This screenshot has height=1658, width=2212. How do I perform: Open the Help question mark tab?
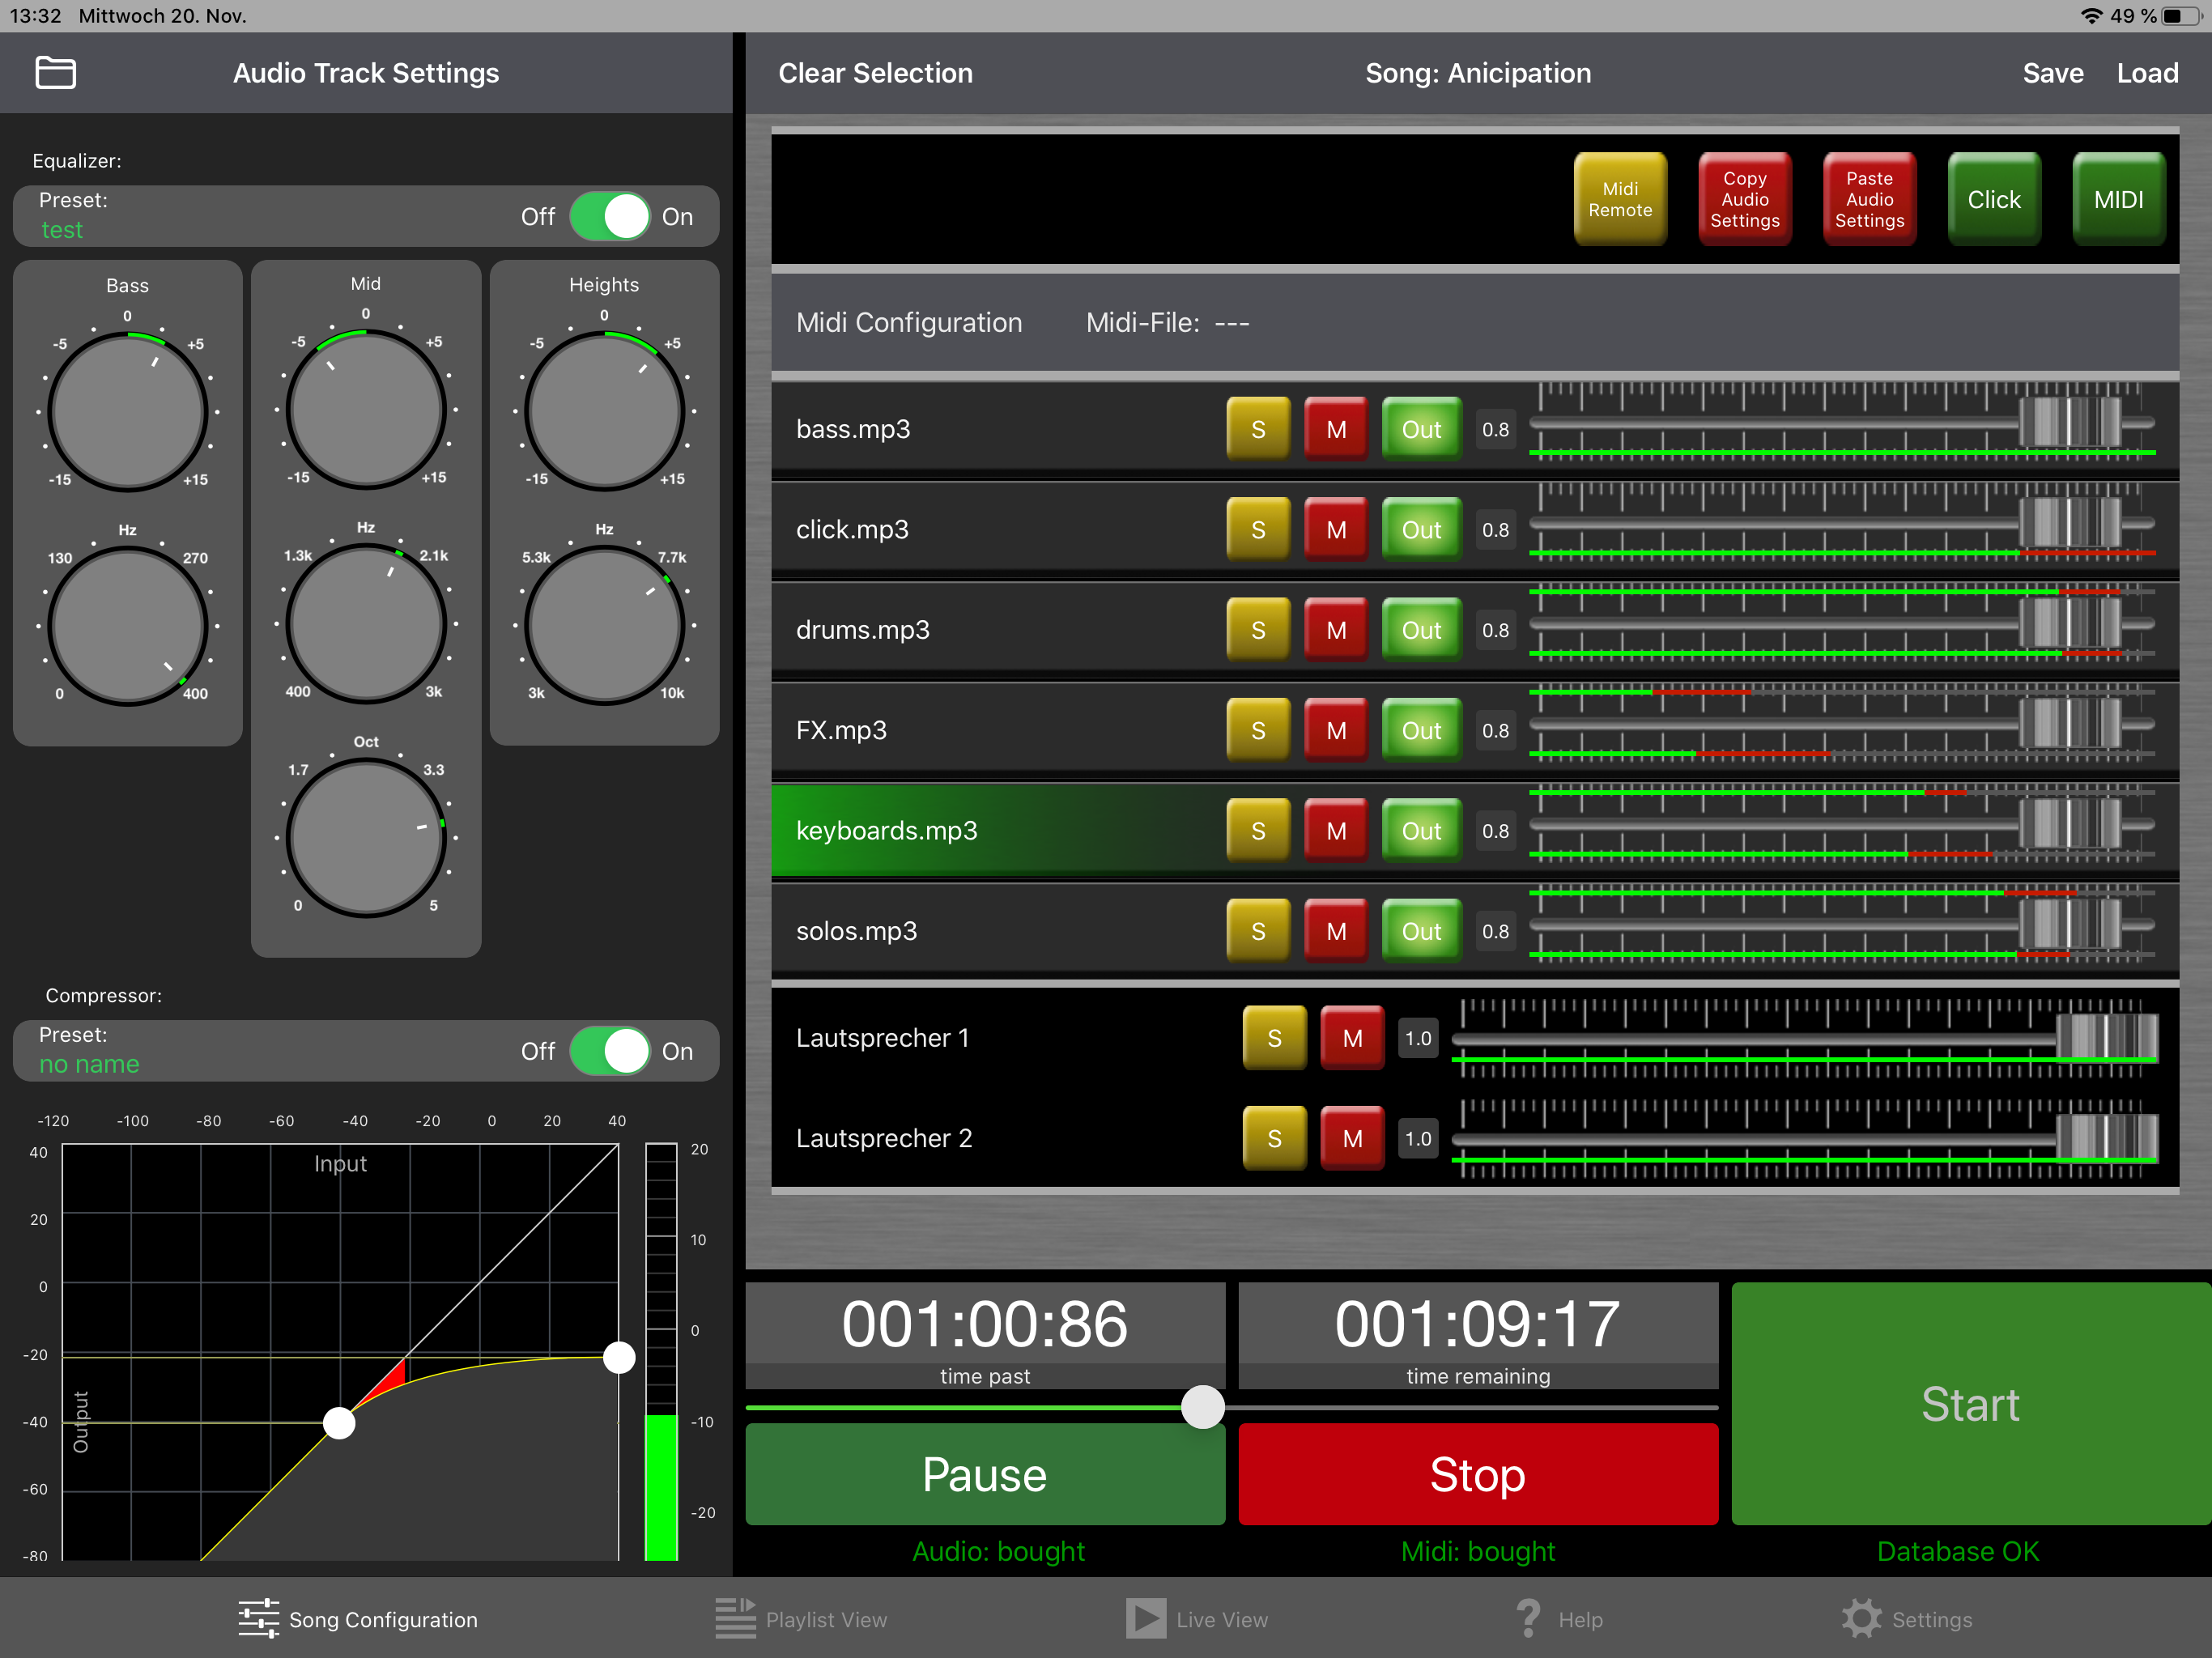coord(1528,1619)
